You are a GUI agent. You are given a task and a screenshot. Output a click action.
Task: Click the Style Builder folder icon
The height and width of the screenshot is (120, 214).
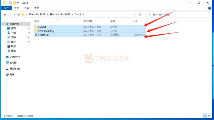pos(36,31)
